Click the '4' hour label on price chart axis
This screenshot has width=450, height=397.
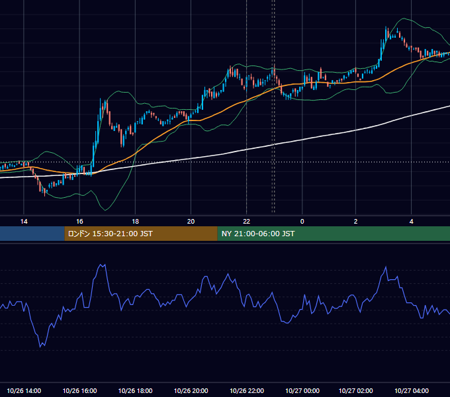coord(411,222)
